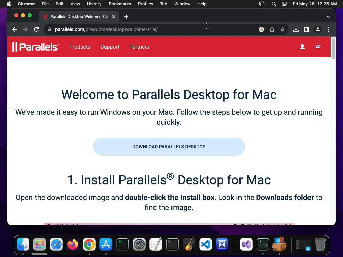Open the File menu
The width and height of the screenshot is (343, 257).
[45, 4]
